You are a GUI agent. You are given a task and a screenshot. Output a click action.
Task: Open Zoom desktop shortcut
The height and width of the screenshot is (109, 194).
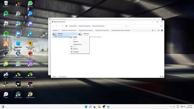click(x=18, y=34)
